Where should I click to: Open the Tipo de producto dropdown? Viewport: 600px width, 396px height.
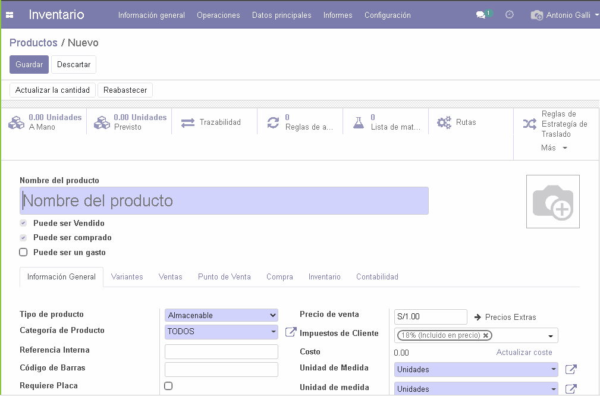click(x=221, y=315)
